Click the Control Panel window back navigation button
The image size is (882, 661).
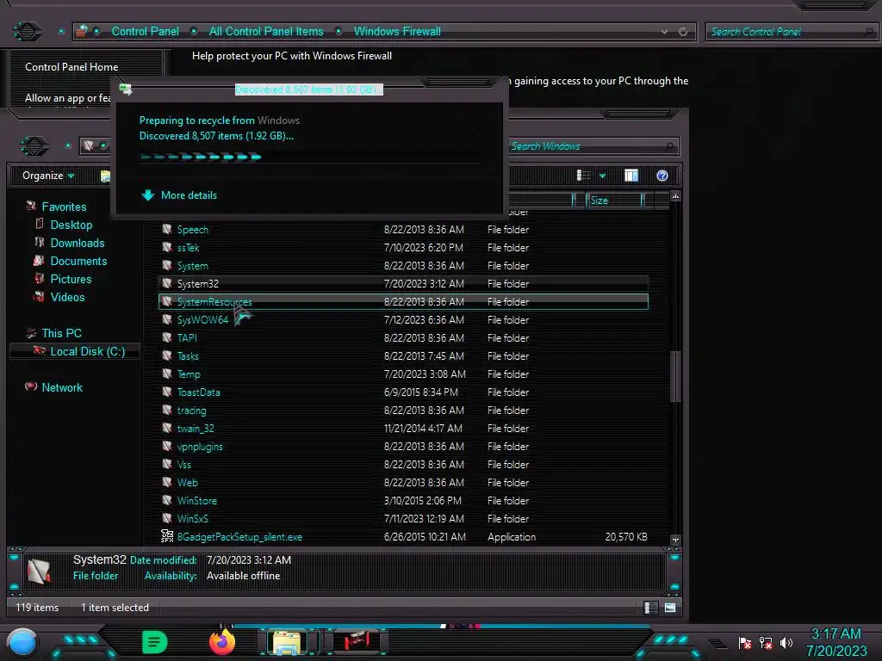(x=27, y=31)
